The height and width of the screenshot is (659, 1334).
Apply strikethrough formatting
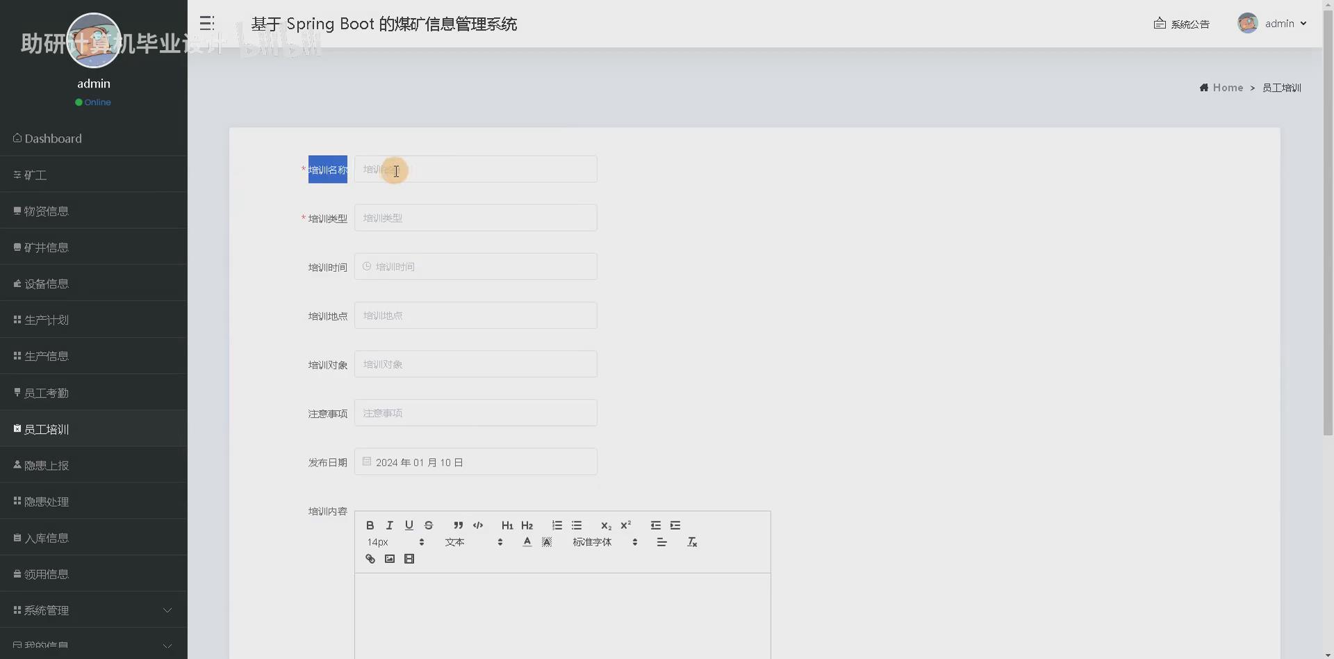[429, 525]
